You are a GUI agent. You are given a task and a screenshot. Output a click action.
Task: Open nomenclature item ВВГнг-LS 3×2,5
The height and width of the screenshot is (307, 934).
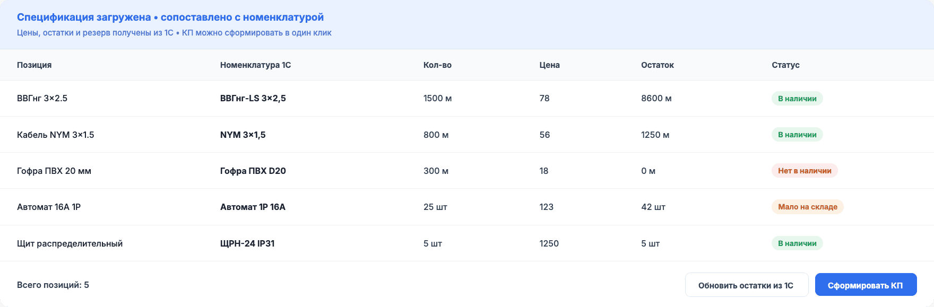(253, 99)
